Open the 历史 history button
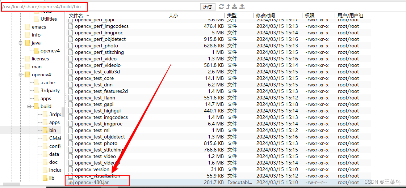This screenshot has width=406, height=188. 208,7
